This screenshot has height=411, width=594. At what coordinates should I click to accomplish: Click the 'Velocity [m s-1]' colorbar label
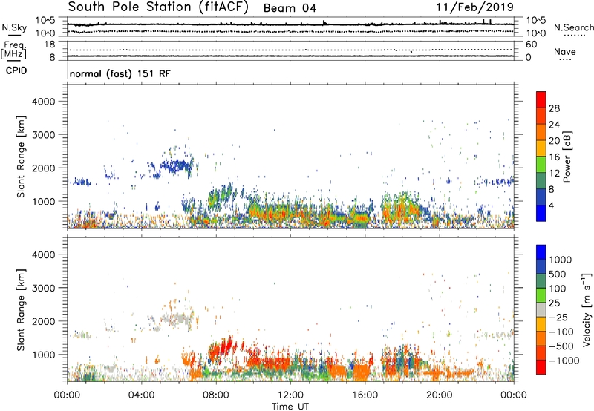tap(587, 309)
